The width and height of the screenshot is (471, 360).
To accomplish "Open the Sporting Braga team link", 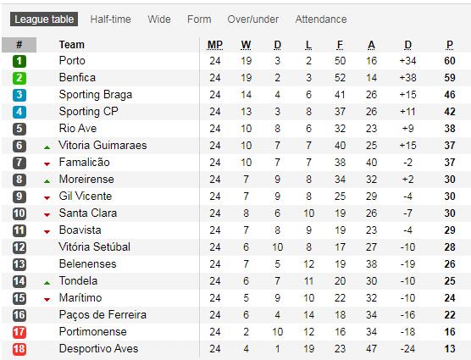I will pyautogui.click(x=96, y=95).
